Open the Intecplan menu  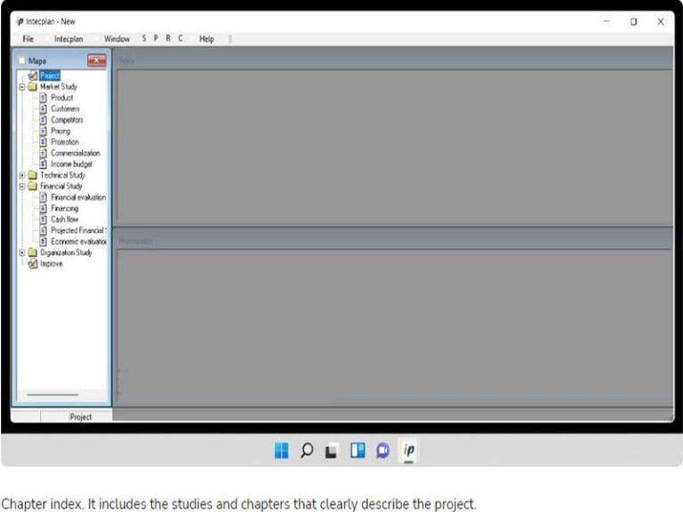tap(68, 39)
